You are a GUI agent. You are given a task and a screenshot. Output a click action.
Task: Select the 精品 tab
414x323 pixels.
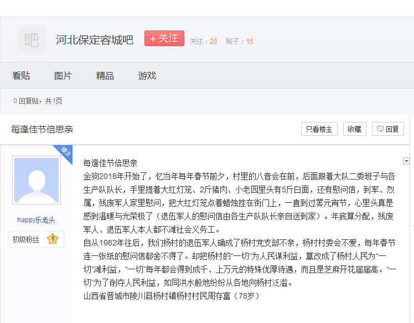105,76
